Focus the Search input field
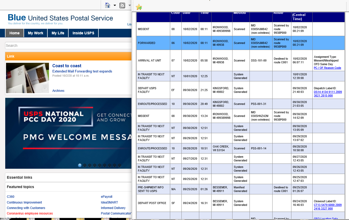The image size is (349, 220). click(x=68, y=46)
